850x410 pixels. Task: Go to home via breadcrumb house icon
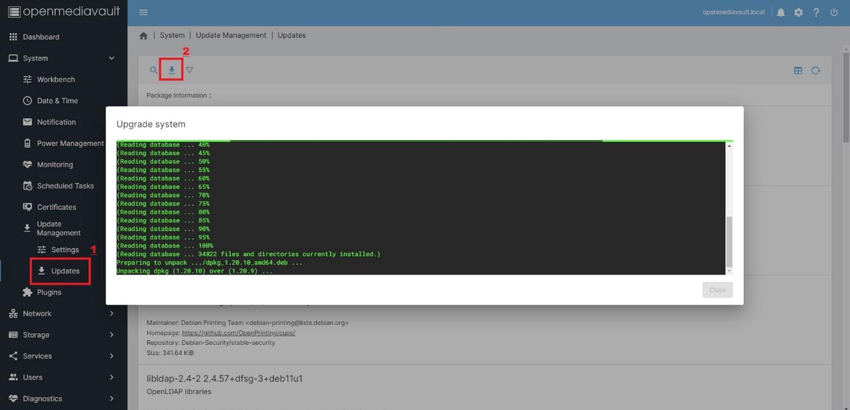[143, 36]
